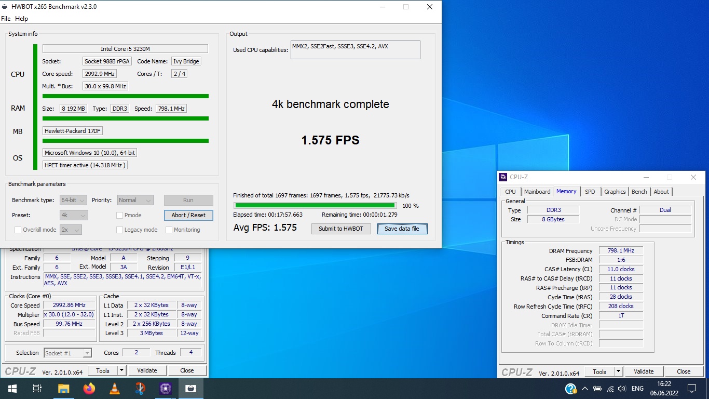The width and height of the screenshot is (709, 399).
Task: Open the Preset 4k dropdown
Action: (x=74, y=215)
